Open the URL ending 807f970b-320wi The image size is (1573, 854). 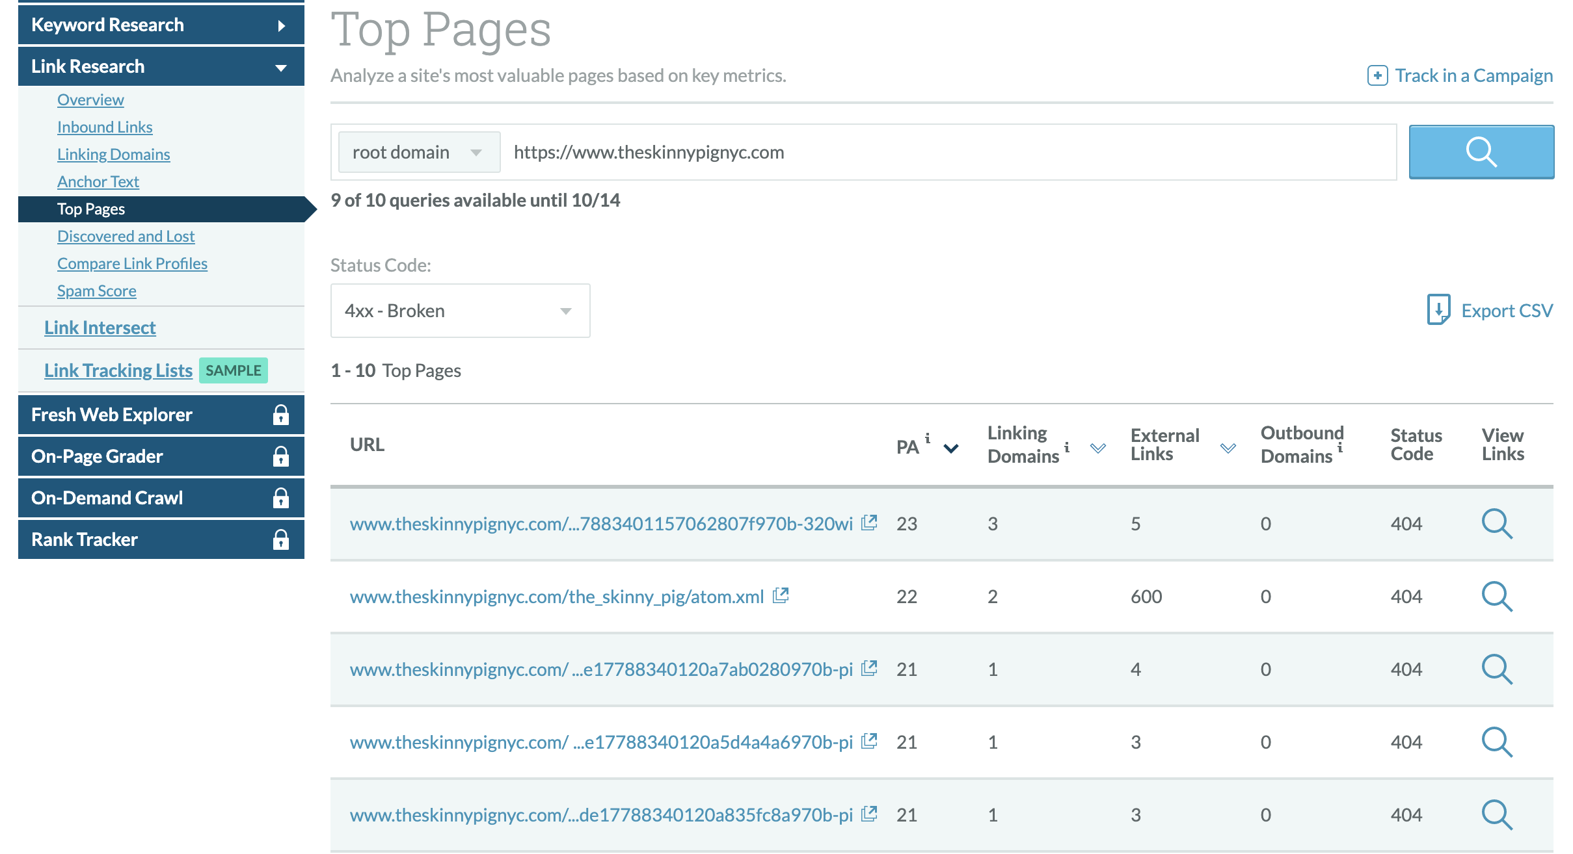601,524
